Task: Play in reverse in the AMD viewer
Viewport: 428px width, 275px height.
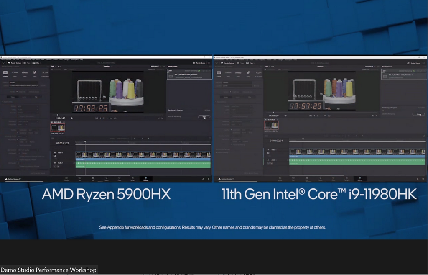Action: (100, 118)
